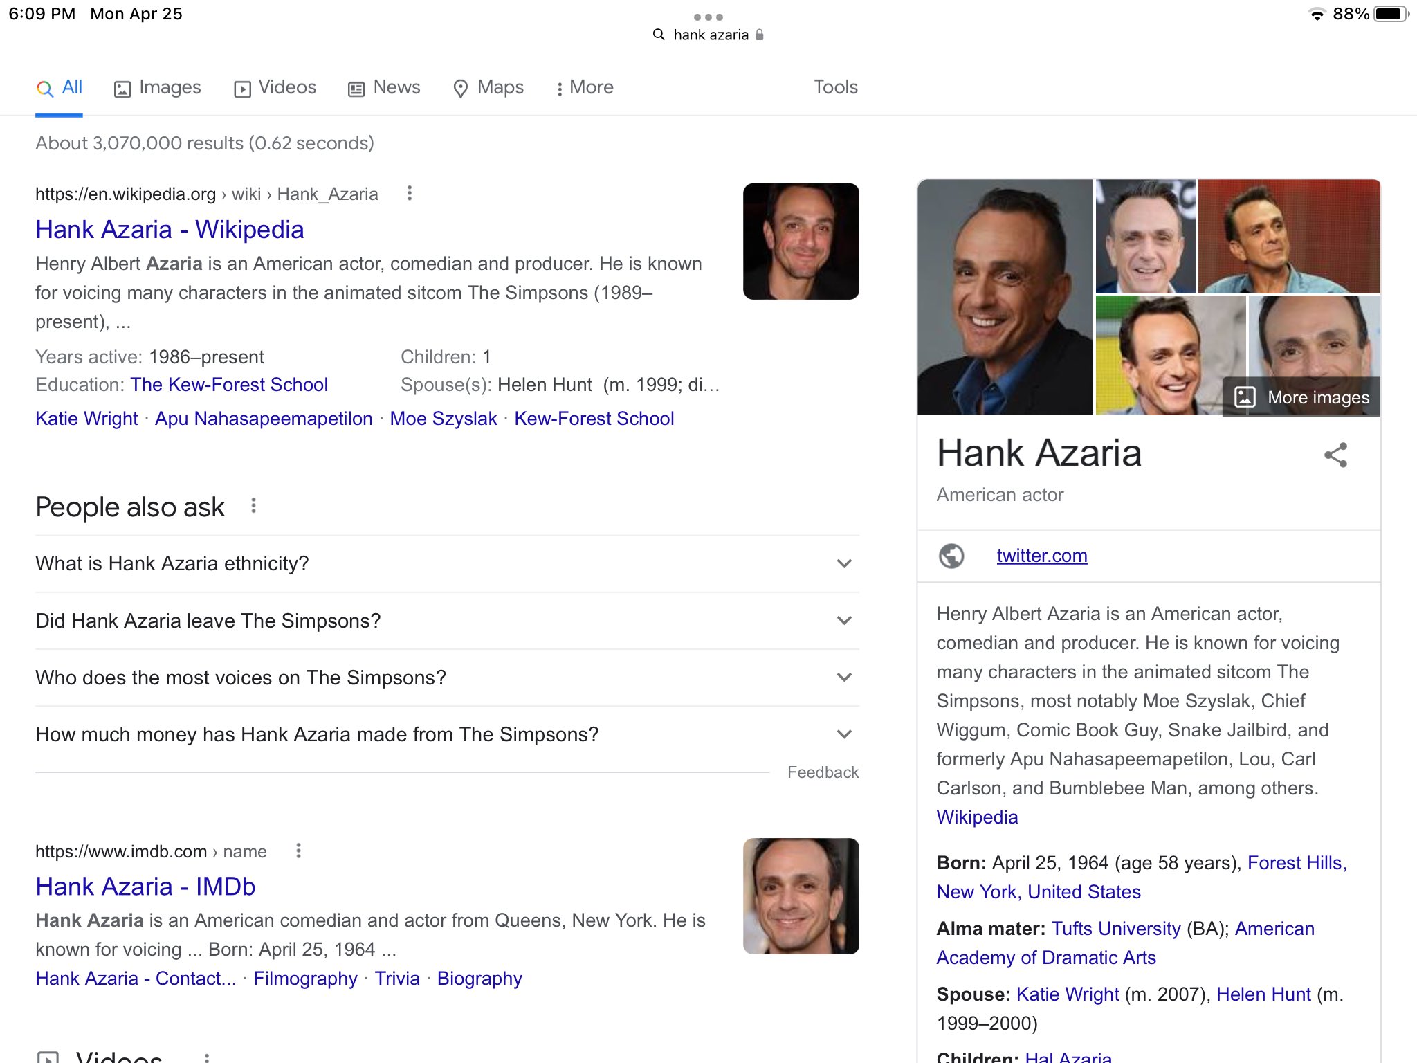Select 'Years active: 1986–present' text

click(149, 357)
